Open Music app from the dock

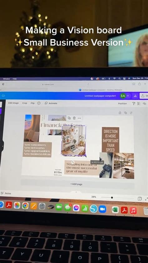pos(133,211)
